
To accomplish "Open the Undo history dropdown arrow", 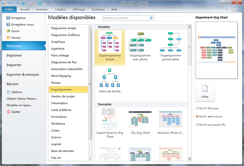I will pyautogui.click(x=14, y=3).
